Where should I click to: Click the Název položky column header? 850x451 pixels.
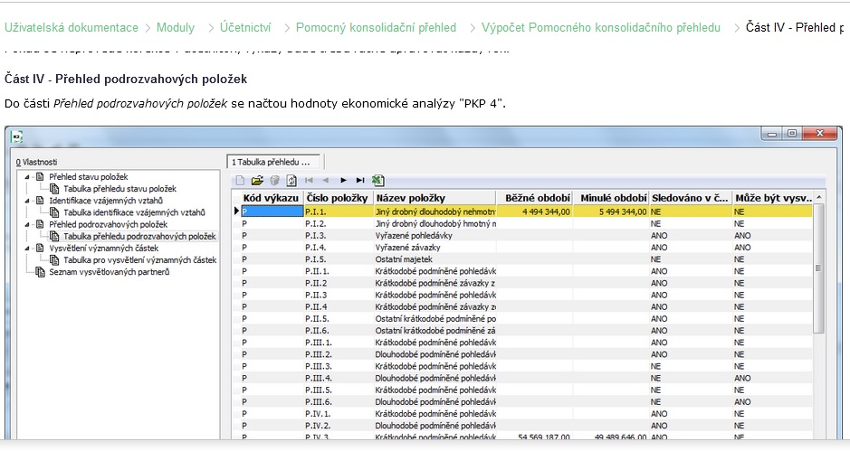435,198
